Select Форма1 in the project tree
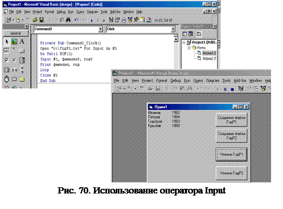 click(209, 53)
